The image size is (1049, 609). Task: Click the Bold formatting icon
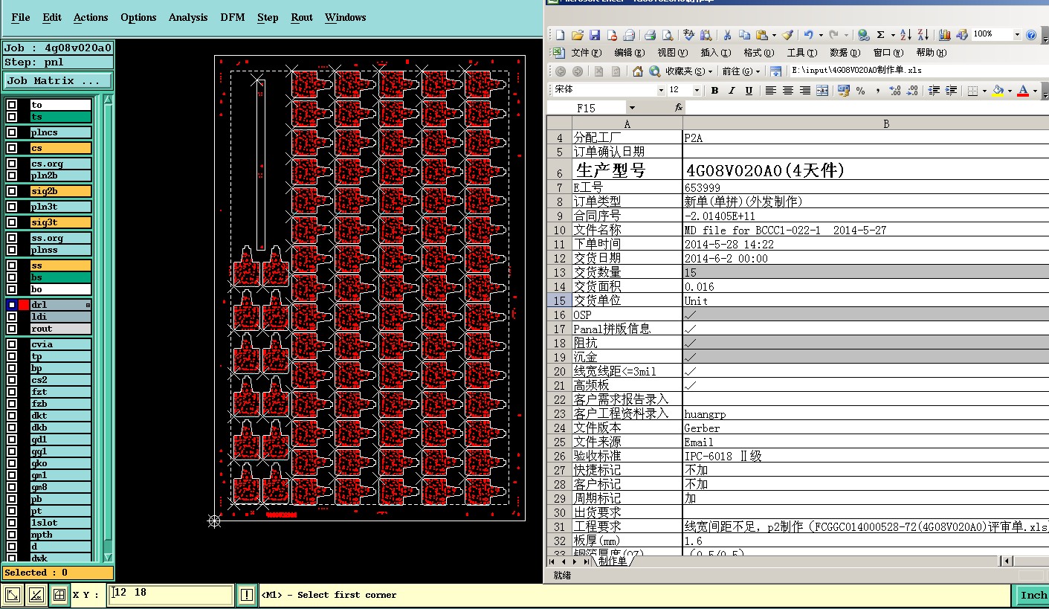(x=714, y=91)
